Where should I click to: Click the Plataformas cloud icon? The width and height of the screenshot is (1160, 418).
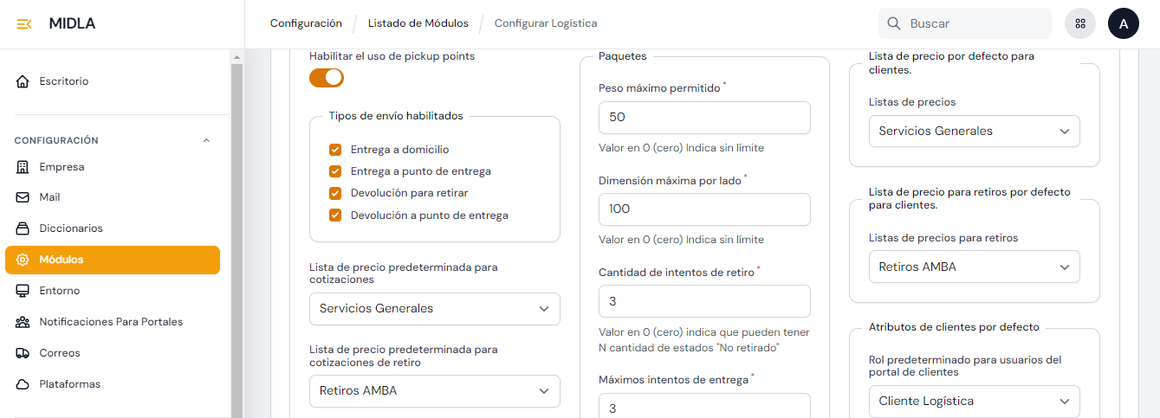23,384
